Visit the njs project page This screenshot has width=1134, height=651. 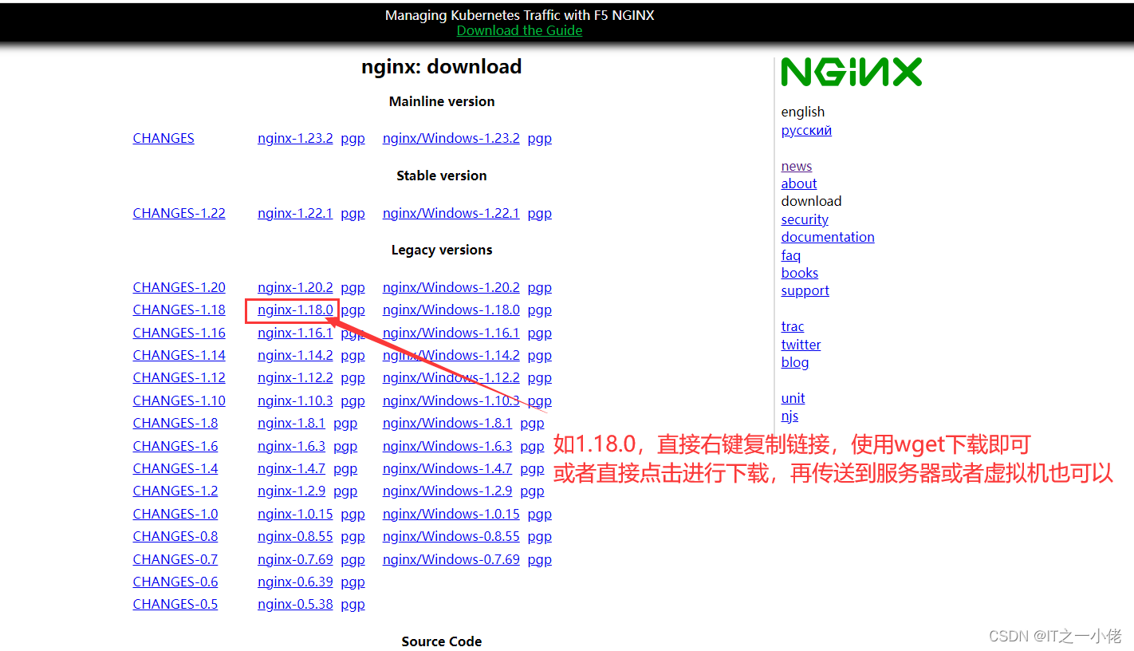[x=789, y=416]
